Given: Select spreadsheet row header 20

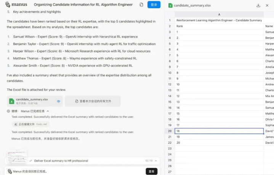Looking at the screenshot, I should tap(170, 131).
